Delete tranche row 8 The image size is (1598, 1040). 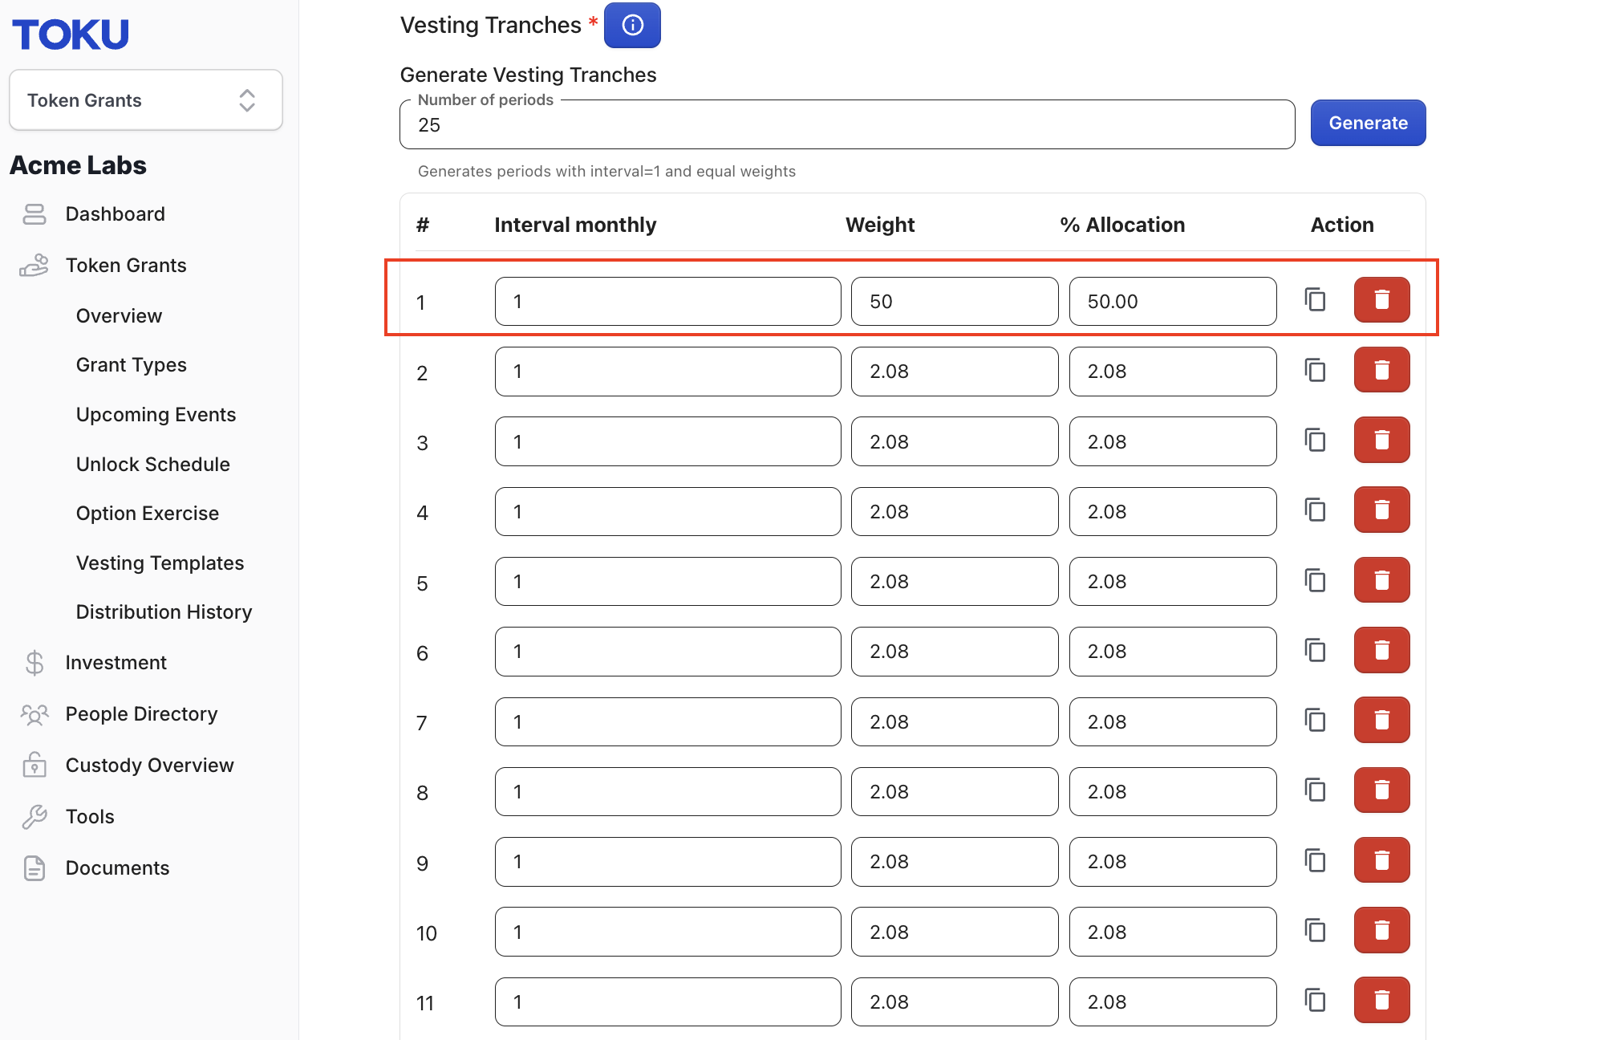(1381, 790)
